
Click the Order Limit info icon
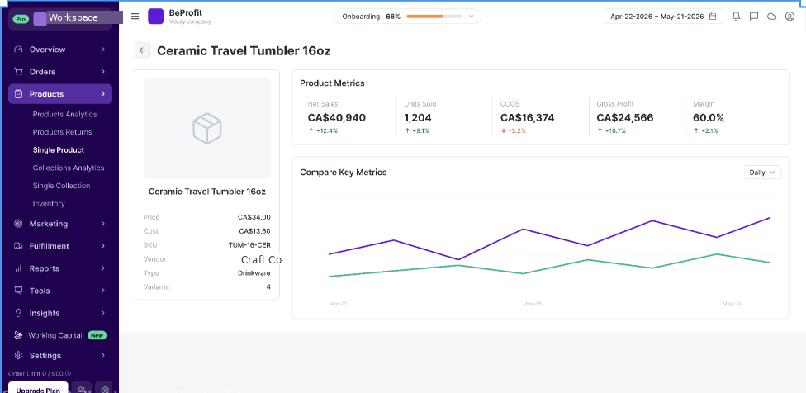(x=69, y=374)
